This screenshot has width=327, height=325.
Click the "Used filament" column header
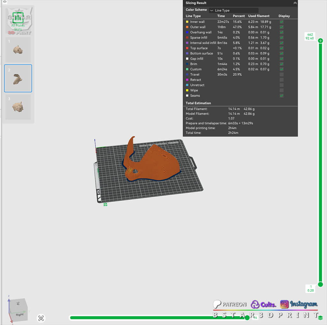pyautogui.click(x=259, y=16)
